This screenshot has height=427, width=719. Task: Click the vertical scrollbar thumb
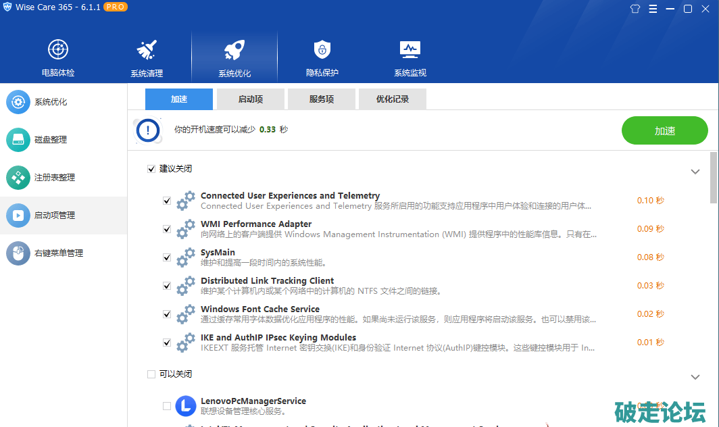click(714, 177)
